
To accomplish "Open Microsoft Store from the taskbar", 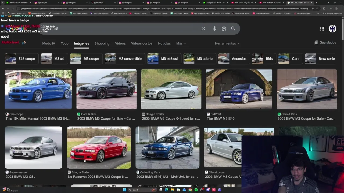I will [178, 190].
